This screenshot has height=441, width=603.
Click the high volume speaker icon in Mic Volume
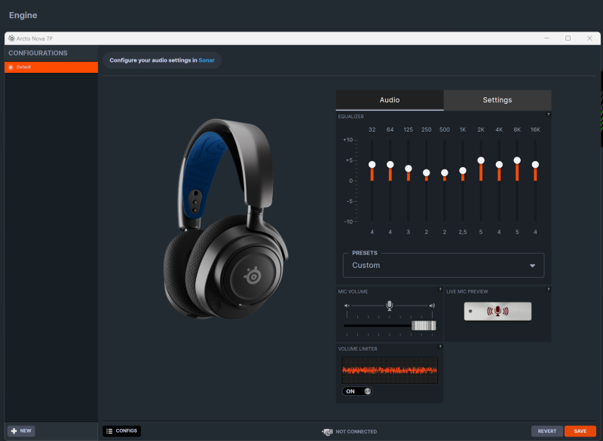click(432, 306)
